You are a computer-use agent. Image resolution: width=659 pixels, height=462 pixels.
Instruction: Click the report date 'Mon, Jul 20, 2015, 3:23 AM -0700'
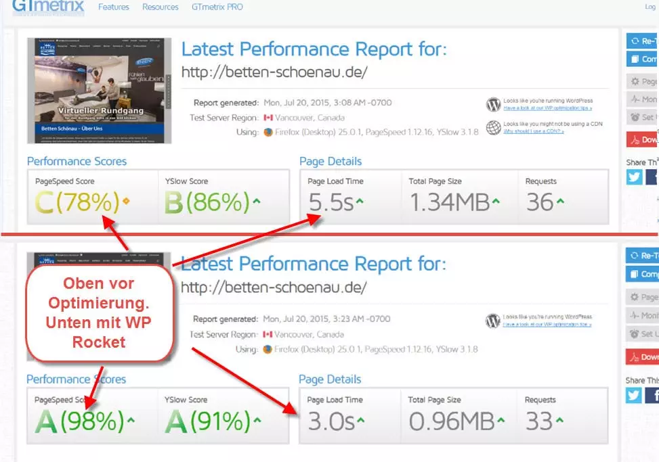326,319
